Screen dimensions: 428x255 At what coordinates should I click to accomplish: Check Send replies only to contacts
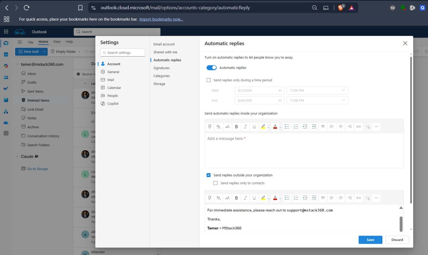pyautogui.click(x=215, y=183)
